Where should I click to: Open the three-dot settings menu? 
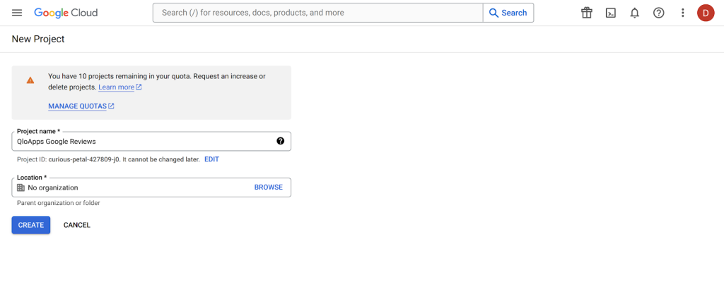(x=682, y=13)
